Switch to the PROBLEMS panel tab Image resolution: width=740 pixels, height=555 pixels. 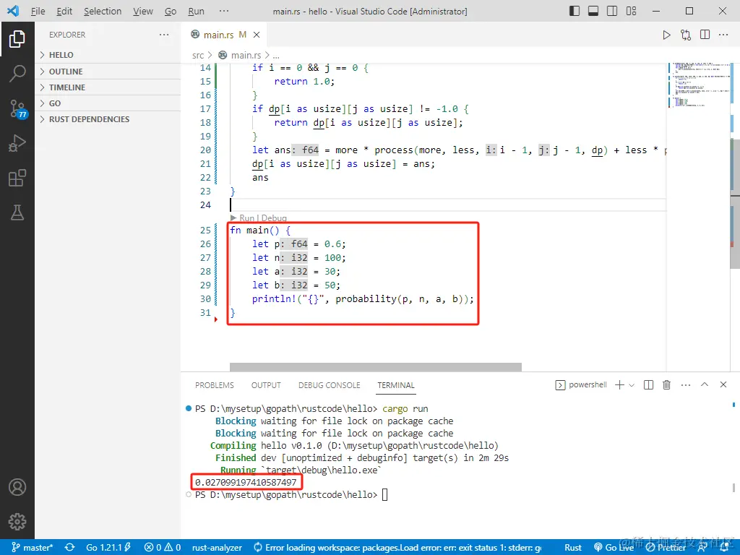point(214,385)
